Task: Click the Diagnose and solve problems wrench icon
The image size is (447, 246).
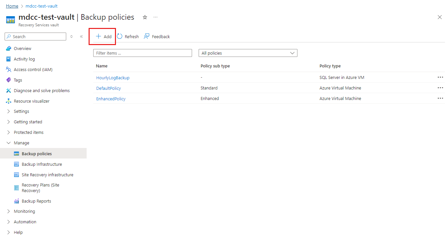Action: pos(9,91)
